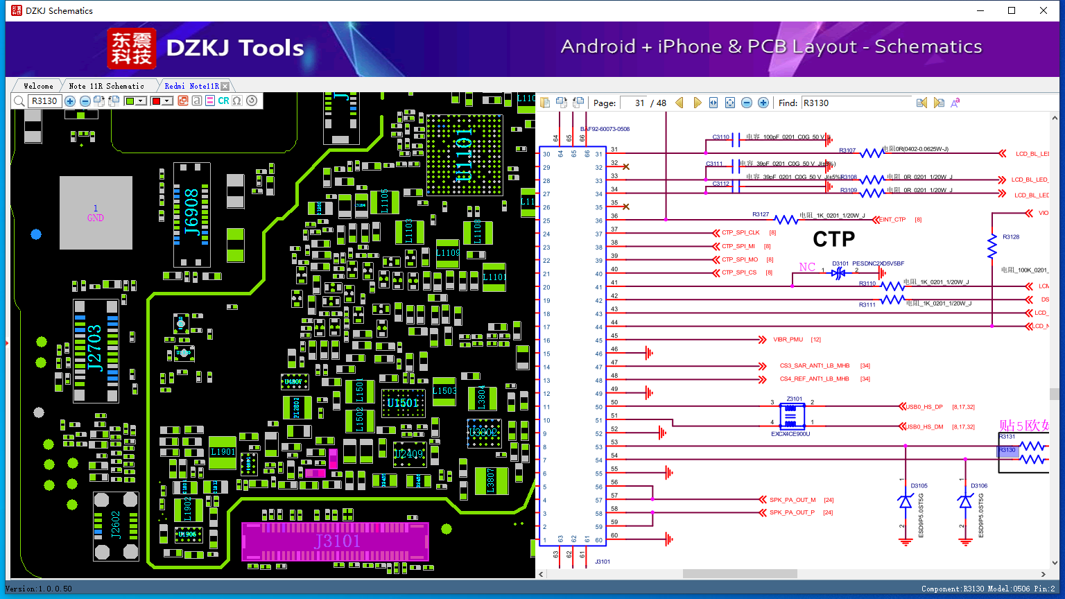Click the R3127 resistor label

(761, 215)
